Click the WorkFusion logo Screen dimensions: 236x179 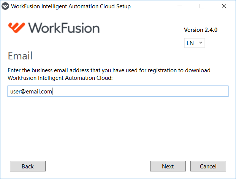pyautogui.click(x=54, y=28)
